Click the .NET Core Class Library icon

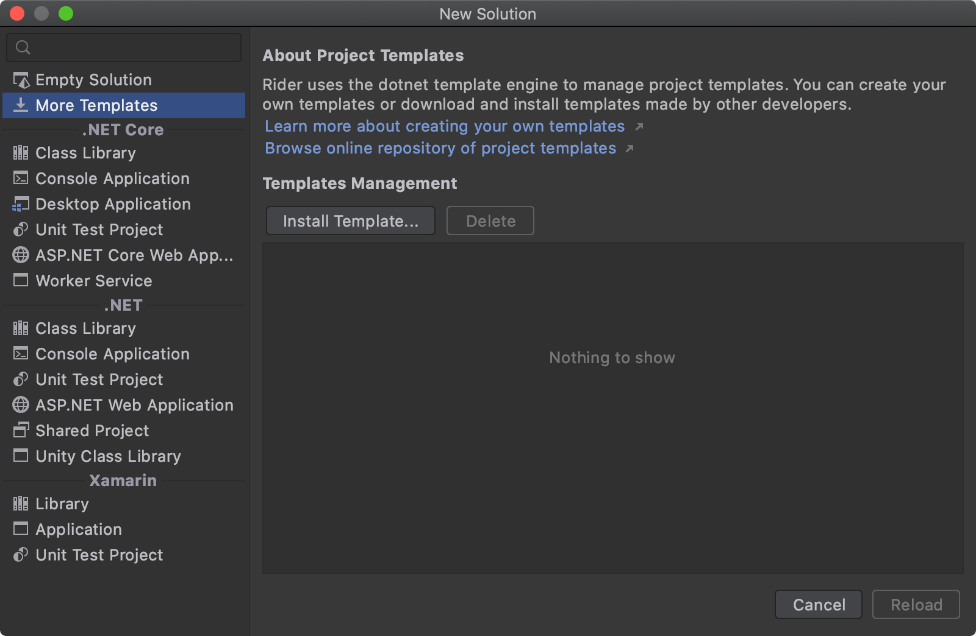coord(21,153)
